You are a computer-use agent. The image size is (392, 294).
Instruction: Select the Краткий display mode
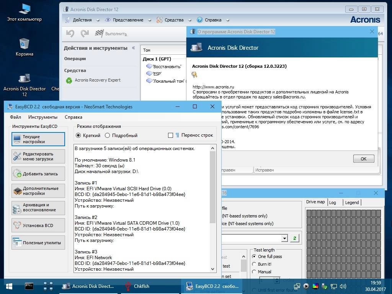click(78, 135)
